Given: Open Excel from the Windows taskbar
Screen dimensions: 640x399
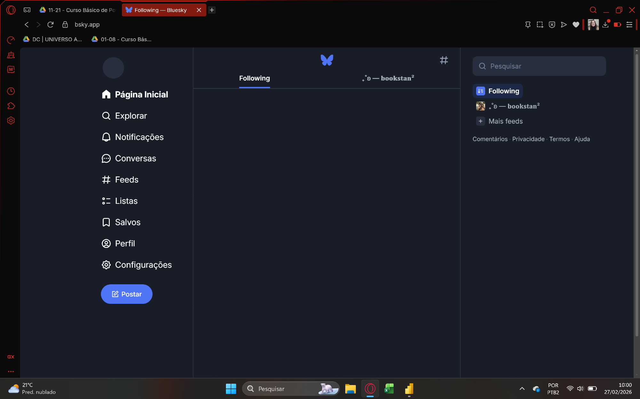Looking at the screenshot, I should pyautogui.click(x=389, y=388).
